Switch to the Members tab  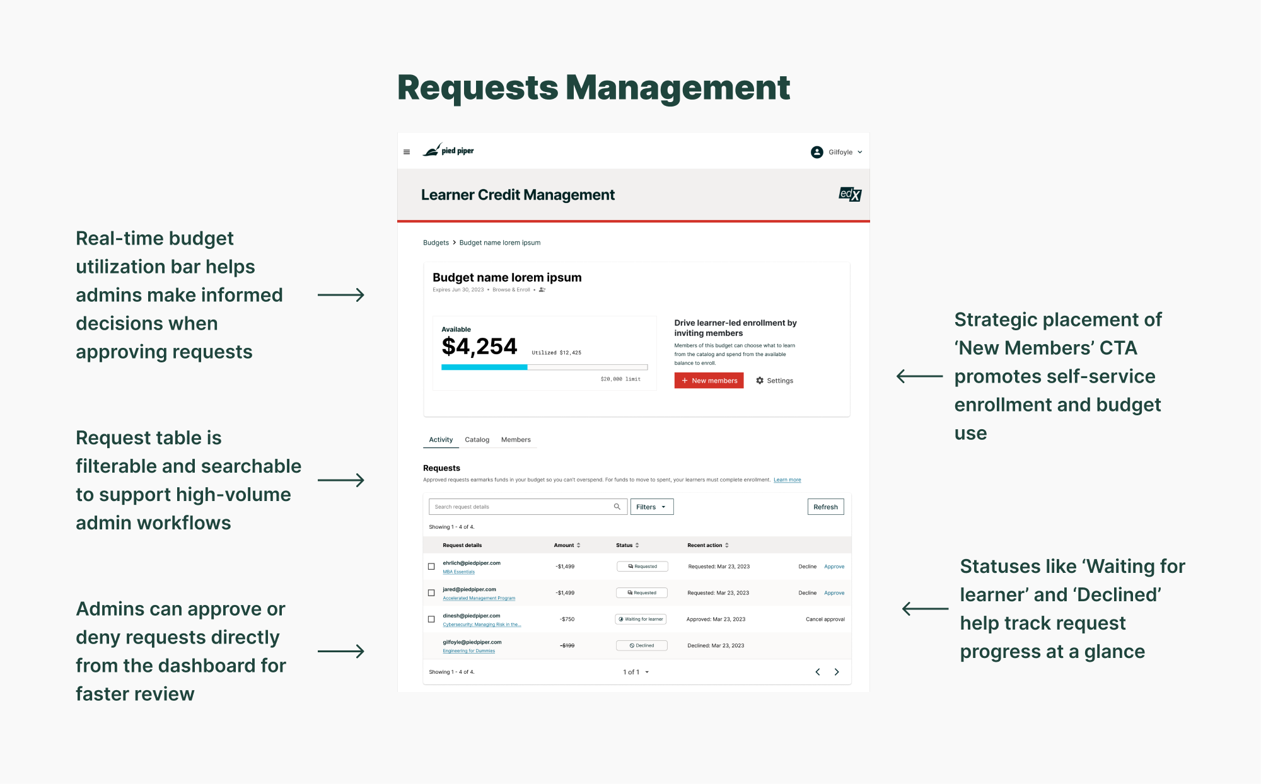516,440
